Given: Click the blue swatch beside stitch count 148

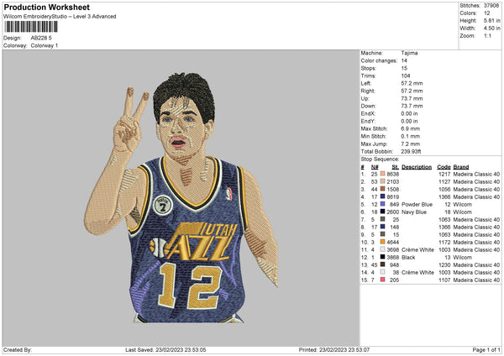Looking at the screenshot, I should coord(382,227).
